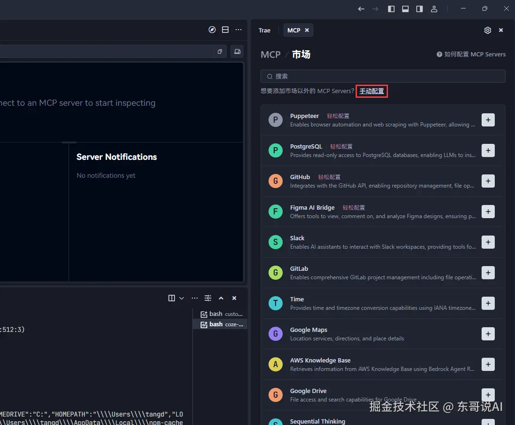Screen dimensions: 515x425
Task: Open the terminal panel settings sliders icon
Action: point(208,298)
